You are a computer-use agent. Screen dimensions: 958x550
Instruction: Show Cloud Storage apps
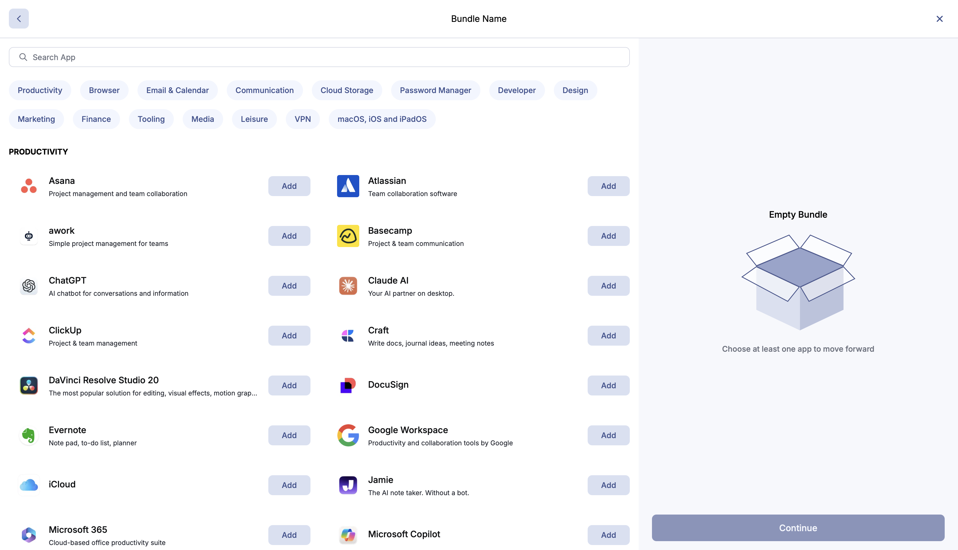point(347,90)
